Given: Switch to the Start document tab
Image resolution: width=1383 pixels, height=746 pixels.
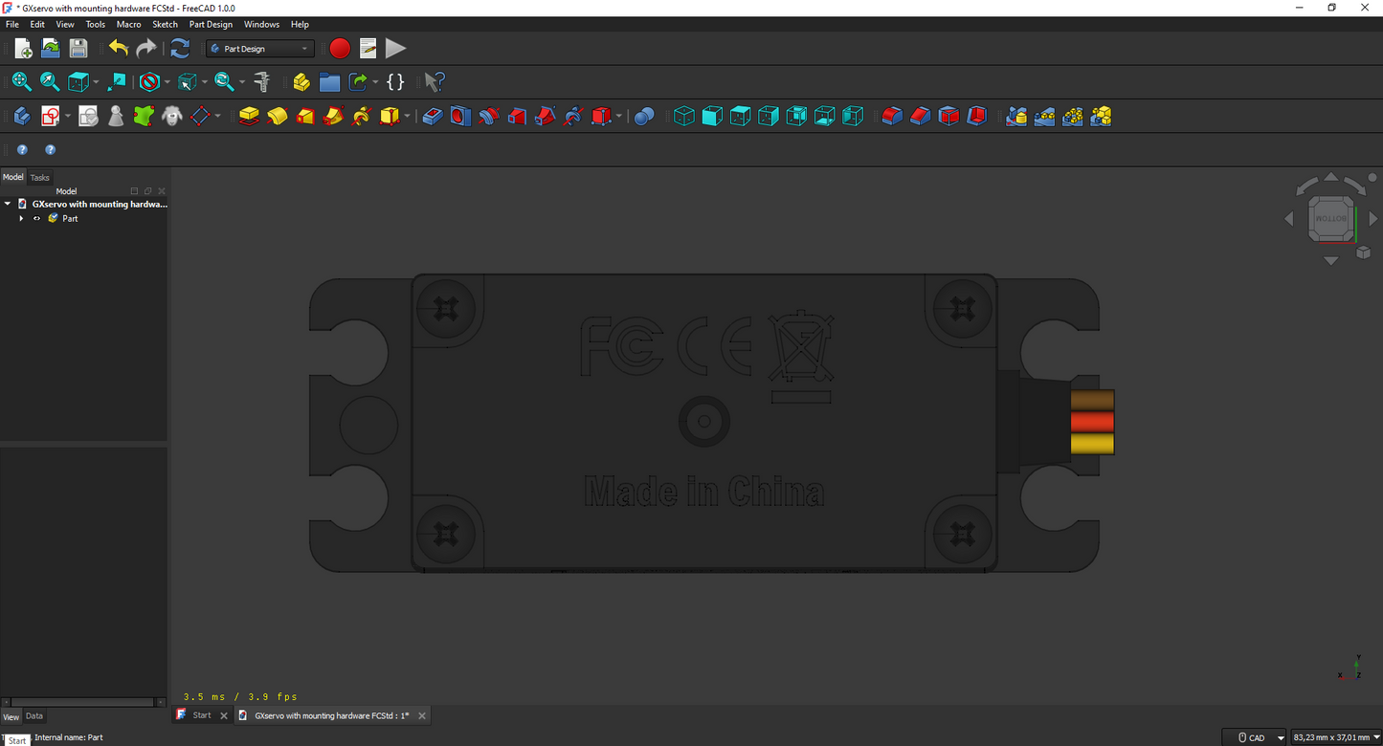Looking at the screenshot, I should pos(202,715).
